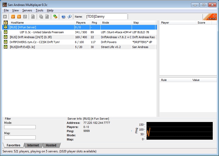Click the About info bubble icon
Image resolution: width=219 pixels, height=156 pixels.
point(69,17)
